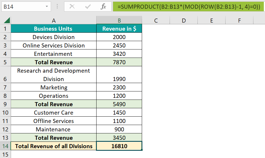Select the Offline Services cell
The image size is (265, 158).
54,121
